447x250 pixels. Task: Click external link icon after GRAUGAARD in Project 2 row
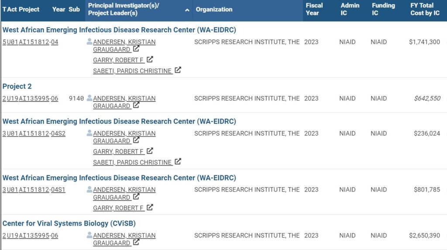click(x=136, y=105)
